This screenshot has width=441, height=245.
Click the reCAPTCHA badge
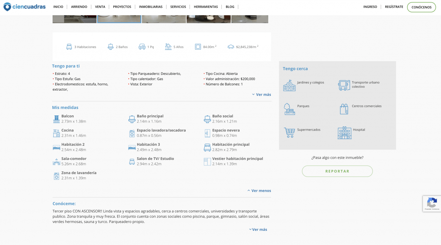(x=432, y=203)
